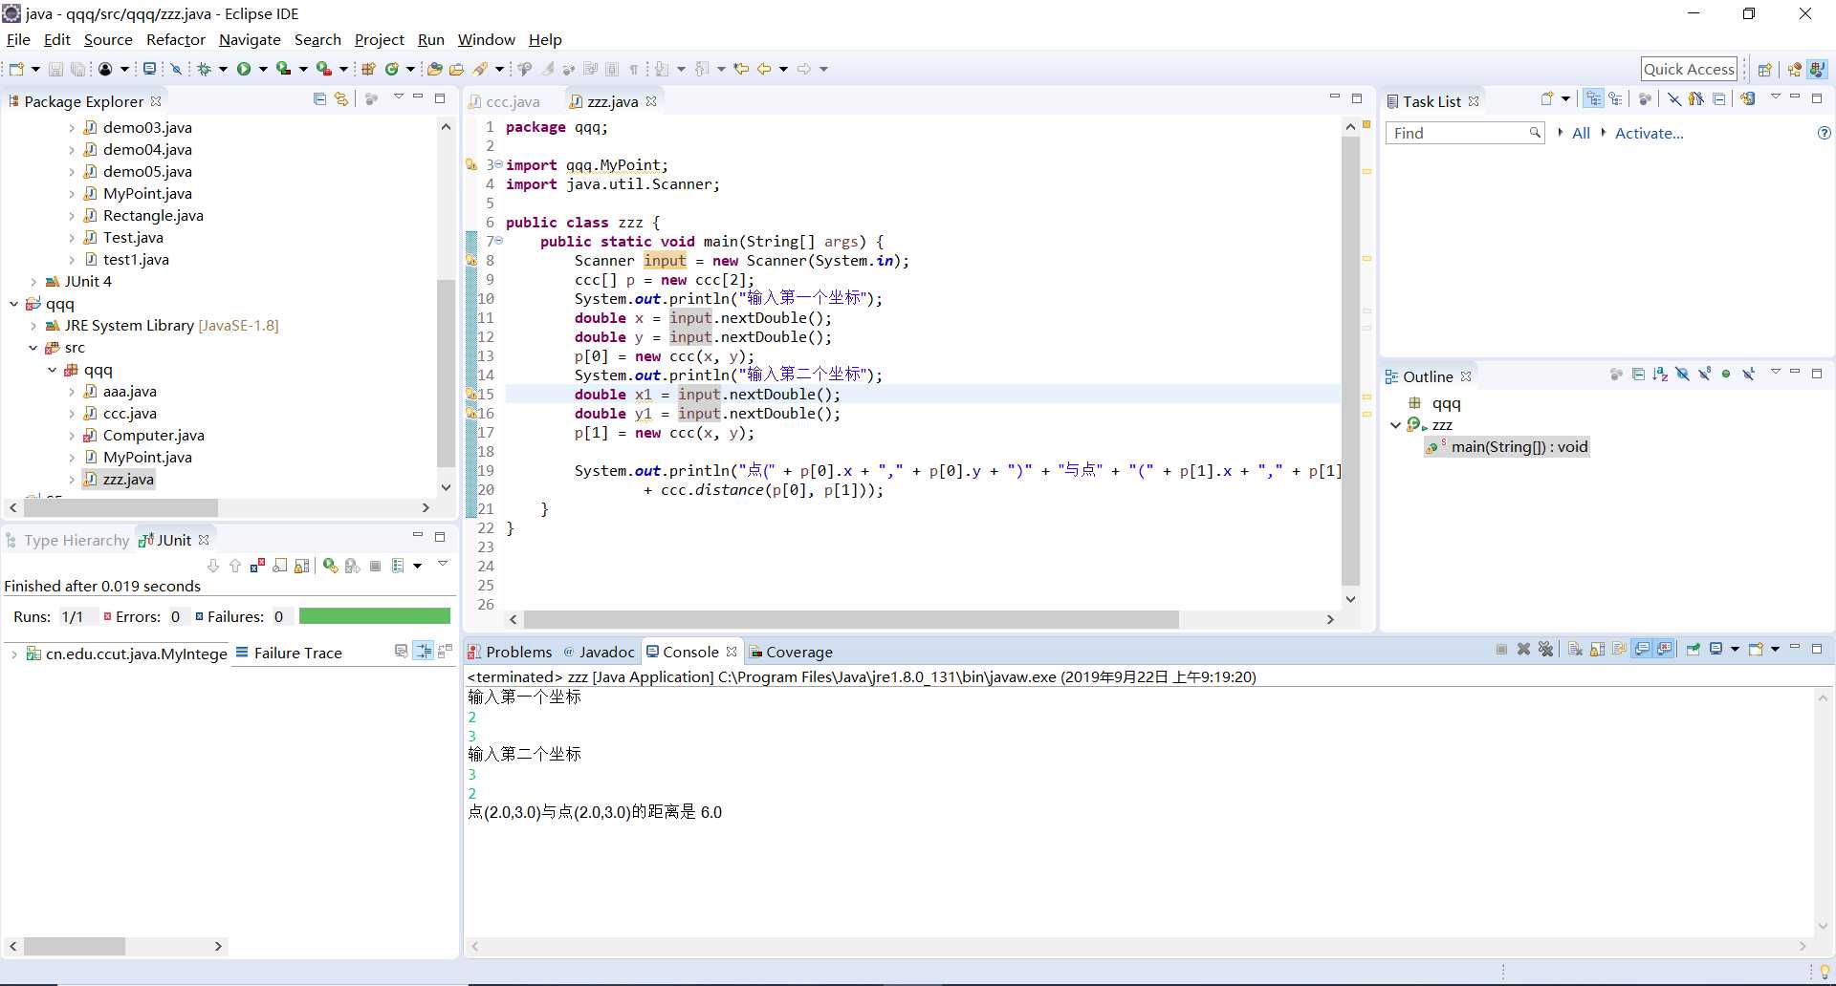
Task: Launch Debug with the bug icon
Action: pyautogui.click(x=204, y=69)
